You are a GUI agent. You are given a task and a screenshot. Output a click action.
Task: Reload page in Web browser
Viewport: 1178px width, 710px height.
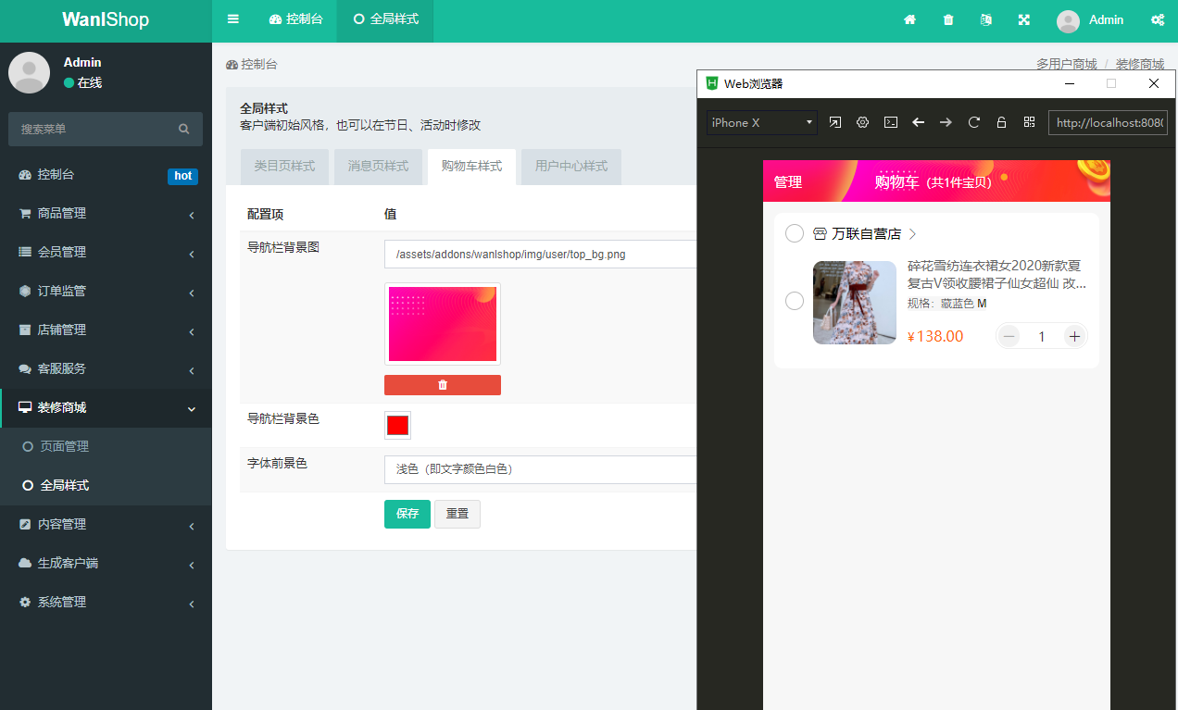[974, 122]
